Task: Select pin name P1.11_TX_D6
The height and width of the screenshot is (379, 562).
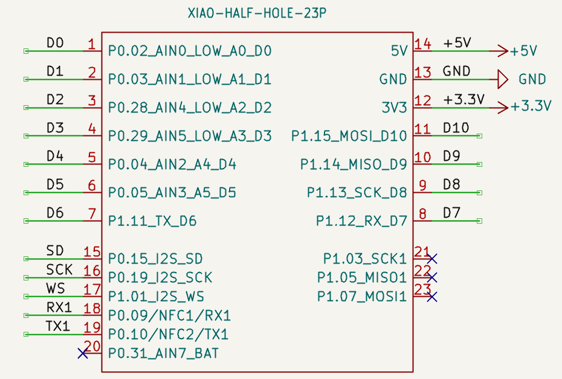Action: (x=152, y=221)
